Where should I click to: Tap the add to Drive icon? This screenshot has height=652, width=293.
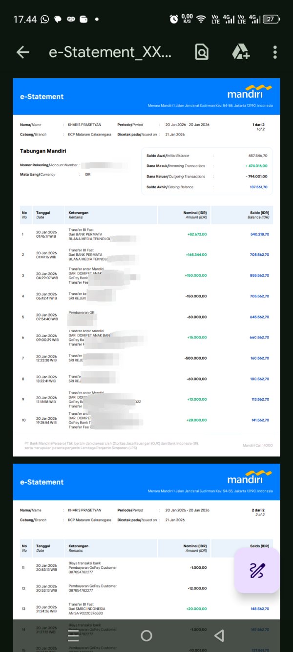[240, 52]
